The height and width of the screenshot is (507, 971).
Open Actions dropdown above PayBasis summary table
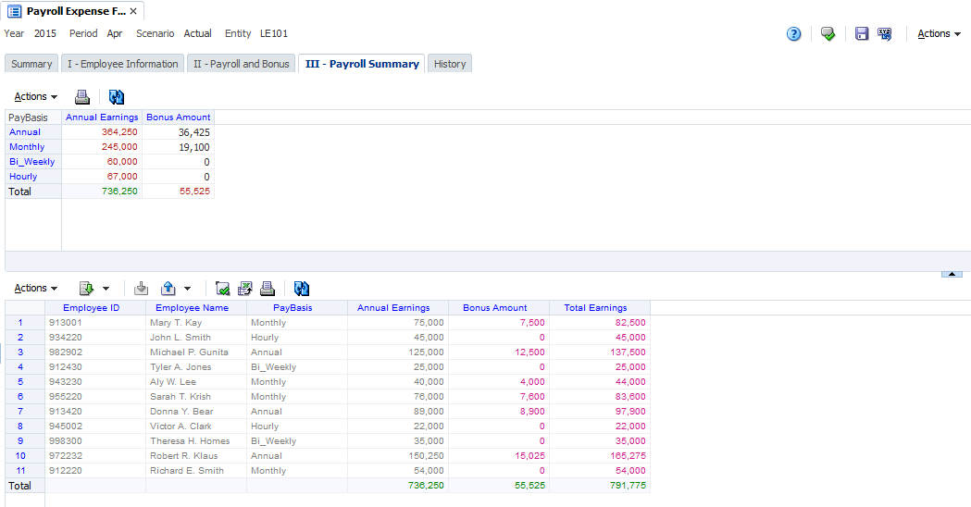point(36,97)
